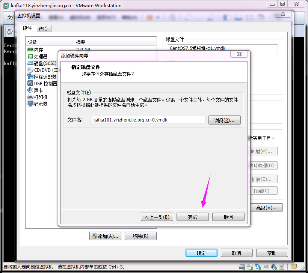Click the 扩展(E)... expand disk button
This screenshot has height=273, width=308.
tap(263, 179)
